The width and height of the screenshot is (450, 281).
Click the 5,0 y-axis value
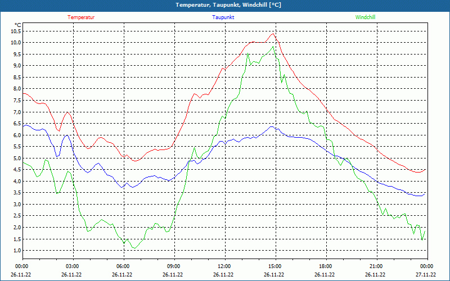[x=17, y=158]
